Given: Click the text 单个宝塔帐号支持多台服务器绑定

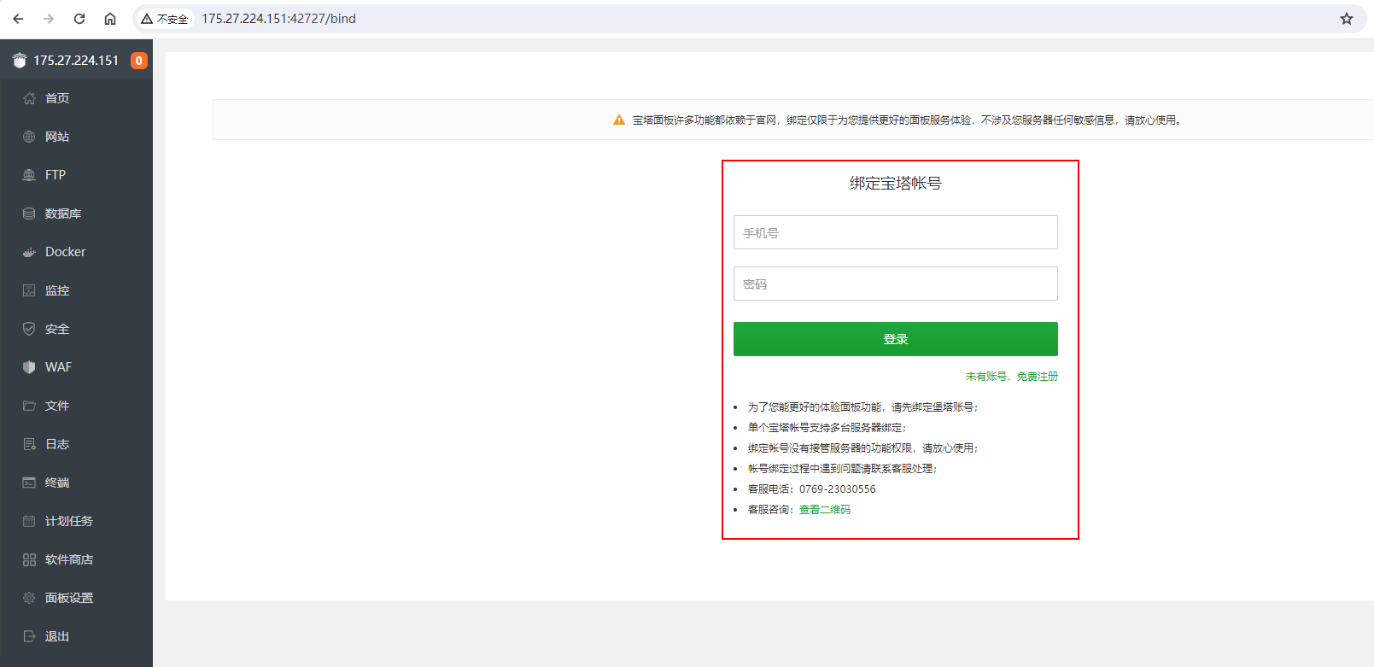Looking at the screenshot, I should (x=825, y=428).
